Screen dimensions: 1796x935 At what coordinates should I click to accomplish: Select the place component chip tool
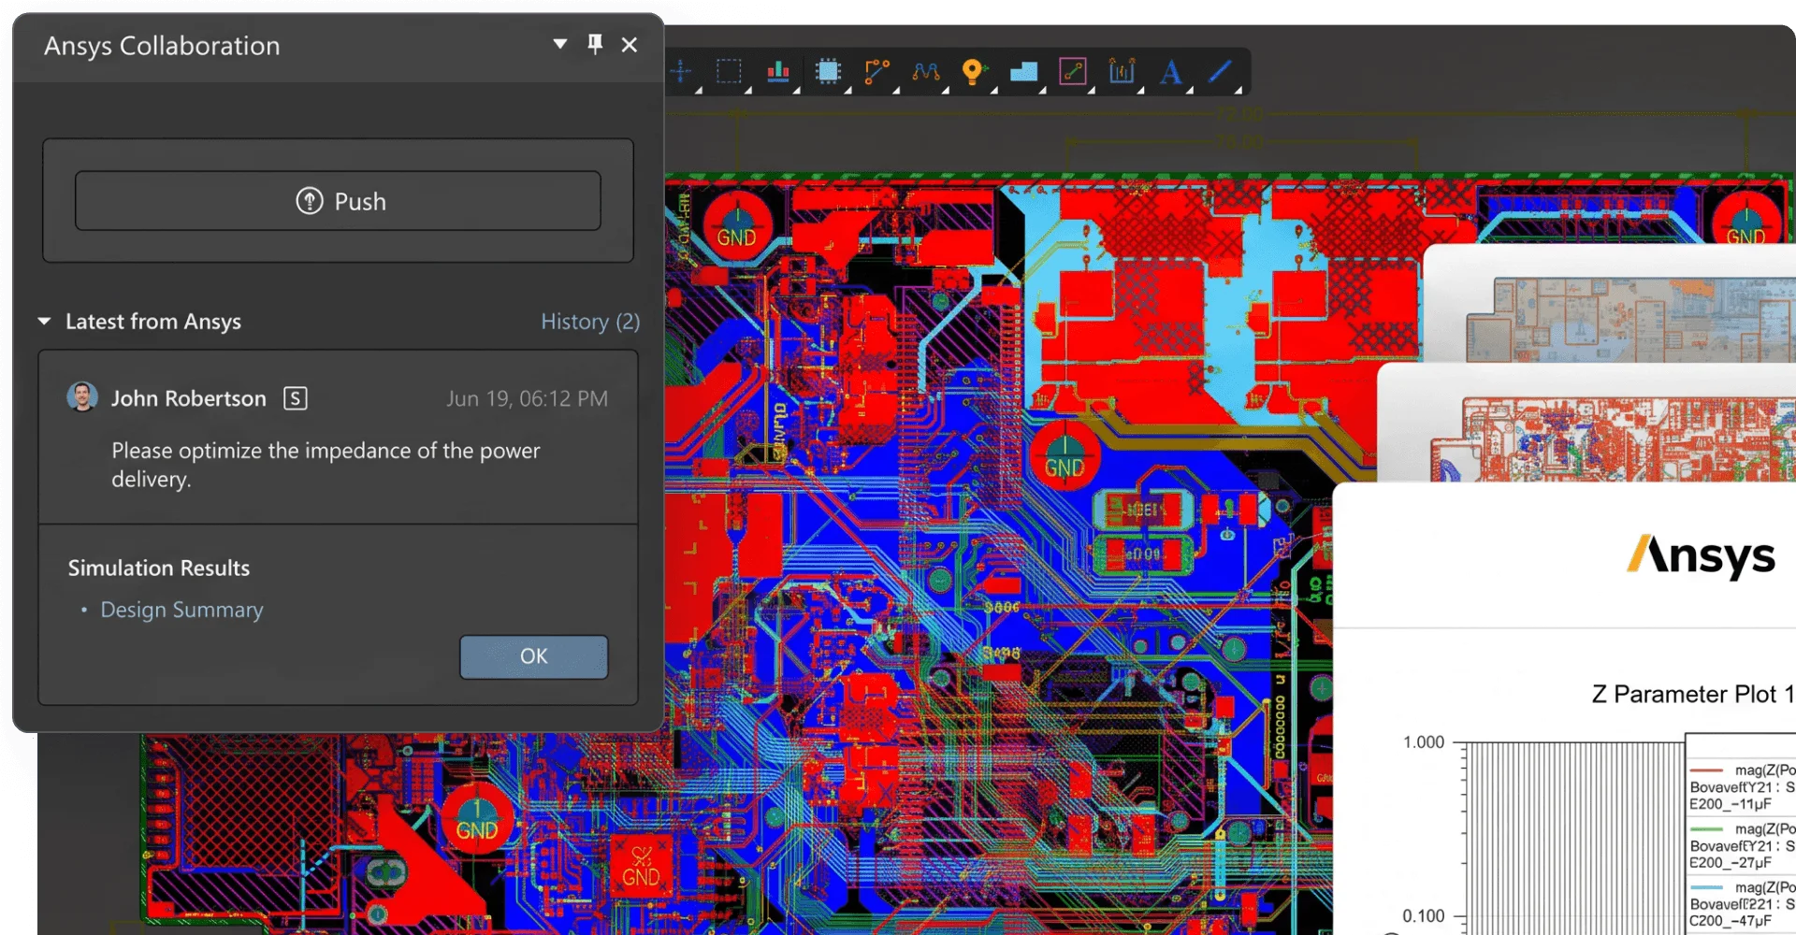tap(828, 71)
